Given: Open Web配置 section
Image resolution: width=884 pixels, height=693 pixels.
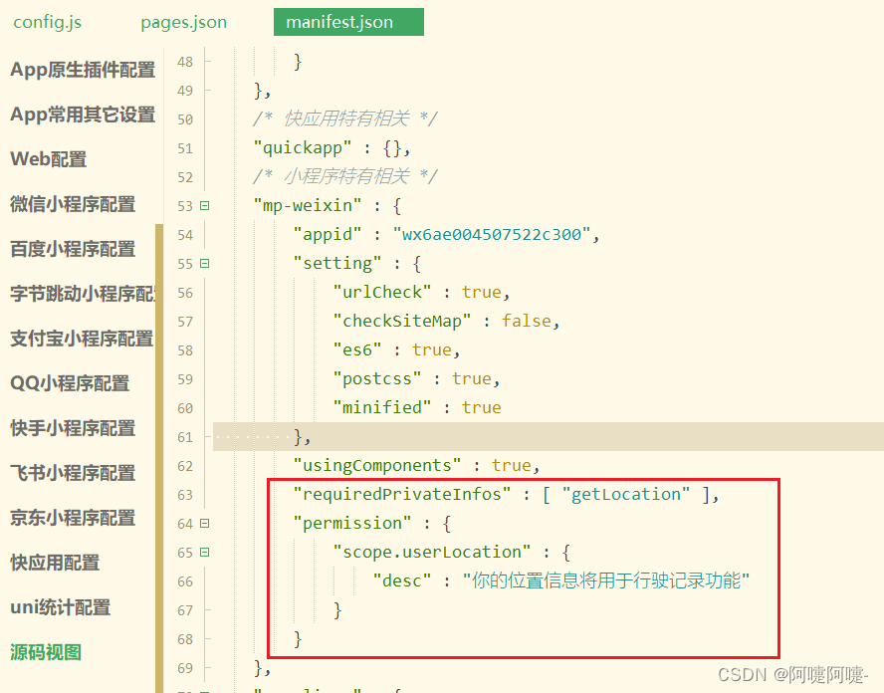Looking at the screenshot, I should 49,159.
